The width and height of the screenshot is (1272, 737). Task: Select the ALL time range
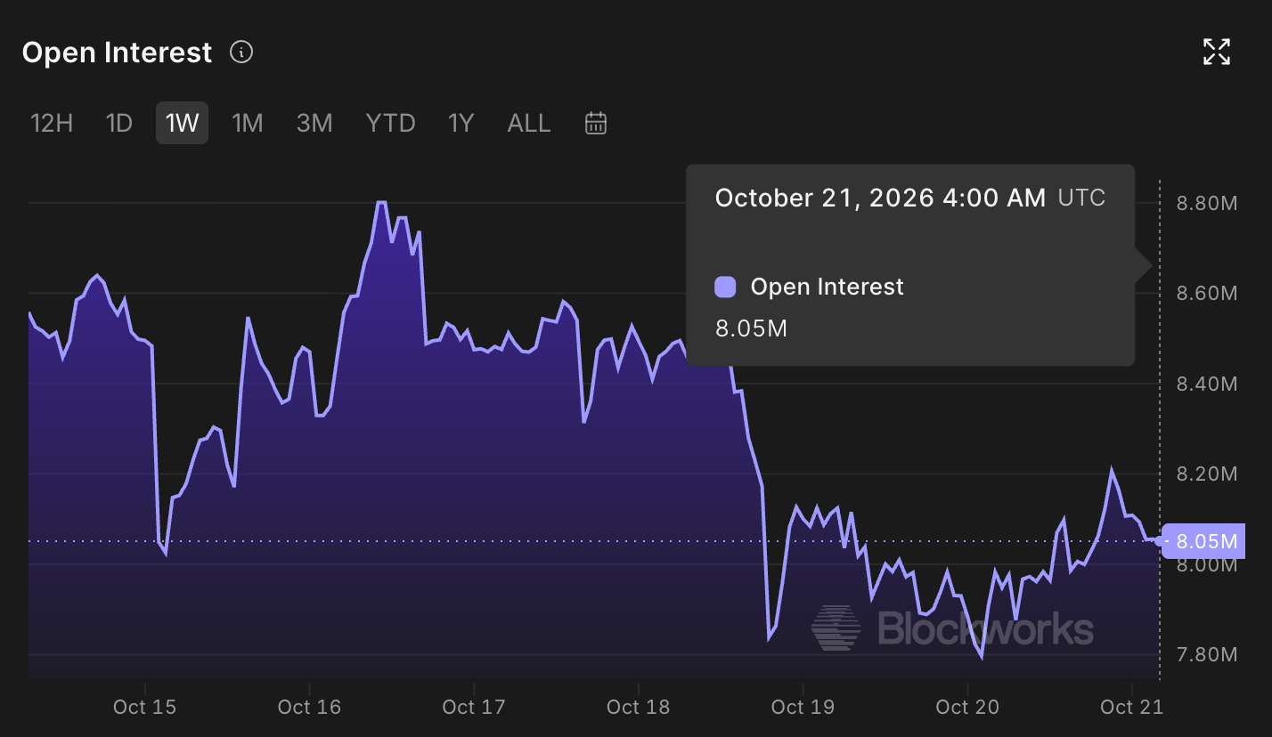529,123
